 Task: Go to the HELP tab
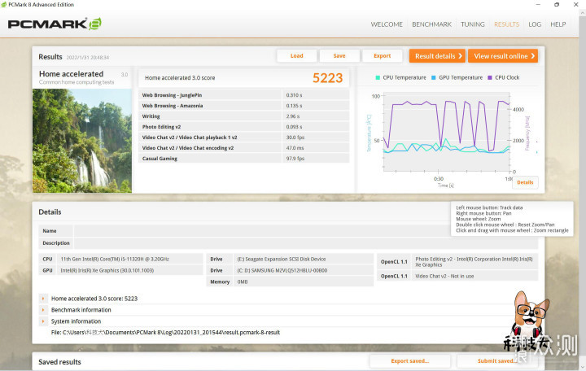click(x=558, y=24)
